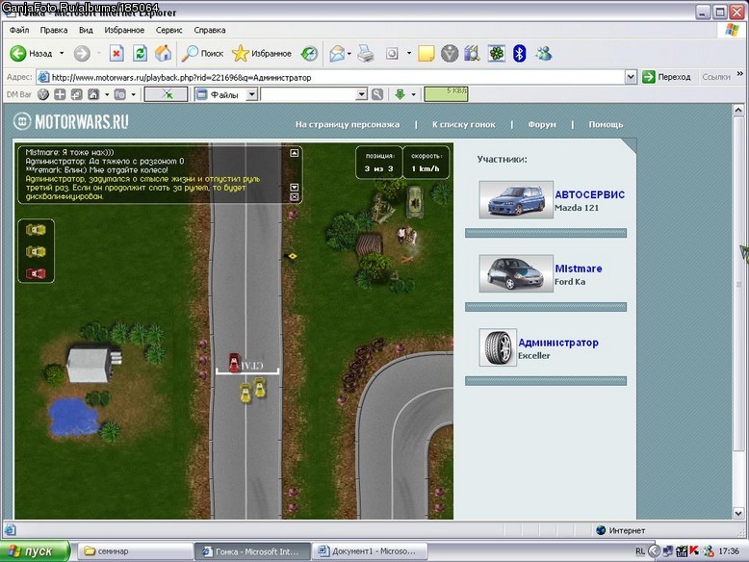Viewport: 749px width, 562px height.
Task: Open the Избранное menu in menu bar
Action: pyautogui.click(x=124, y=30)
